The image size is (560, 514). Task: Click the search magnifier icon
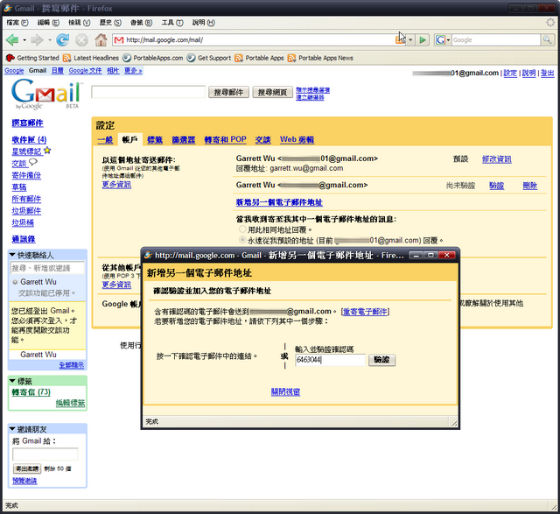click(548, 39)
